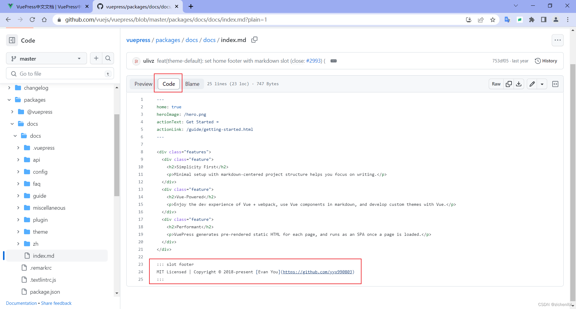This screenshot has height=309, width=576.
Task: Collapse the packages folder
Action: click(9, 100)
